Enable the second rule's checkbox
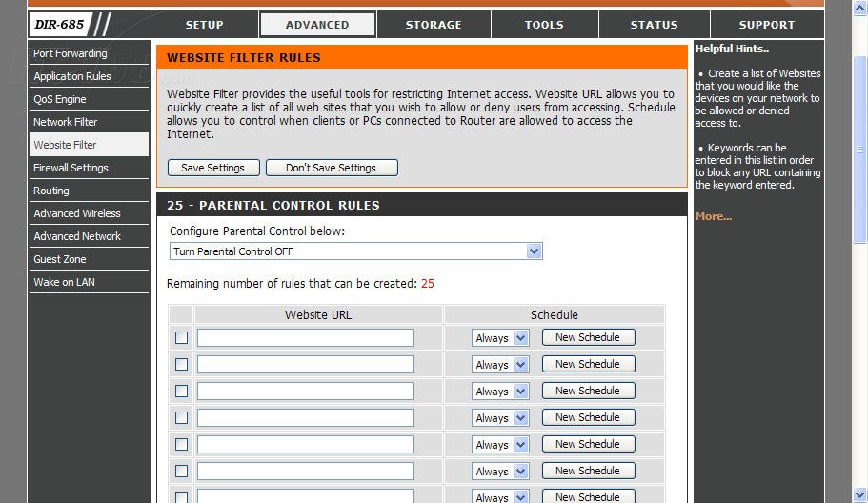Viewport: 868px width, 503px height. 182,365
